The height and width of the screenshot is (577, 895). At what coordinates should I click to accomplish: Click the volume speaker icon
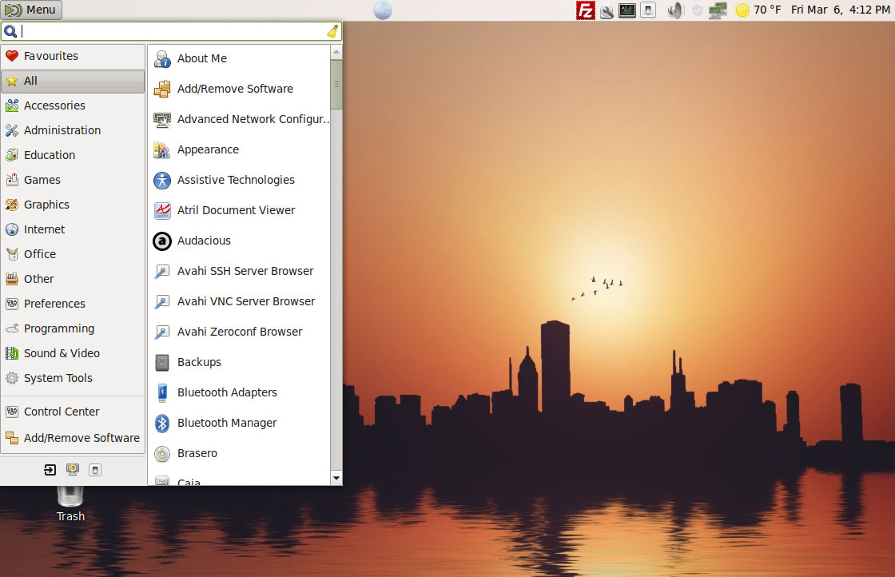(675, 10)
